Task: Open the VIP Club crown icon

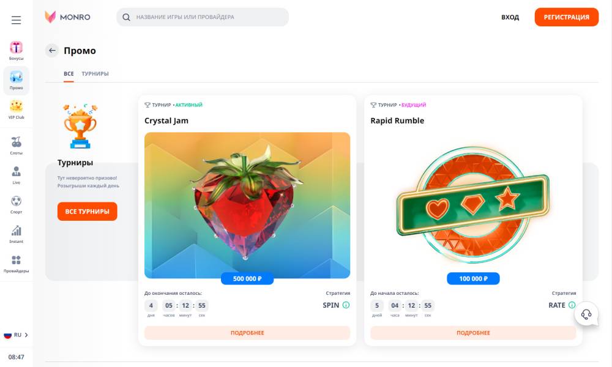Action: 17,106
